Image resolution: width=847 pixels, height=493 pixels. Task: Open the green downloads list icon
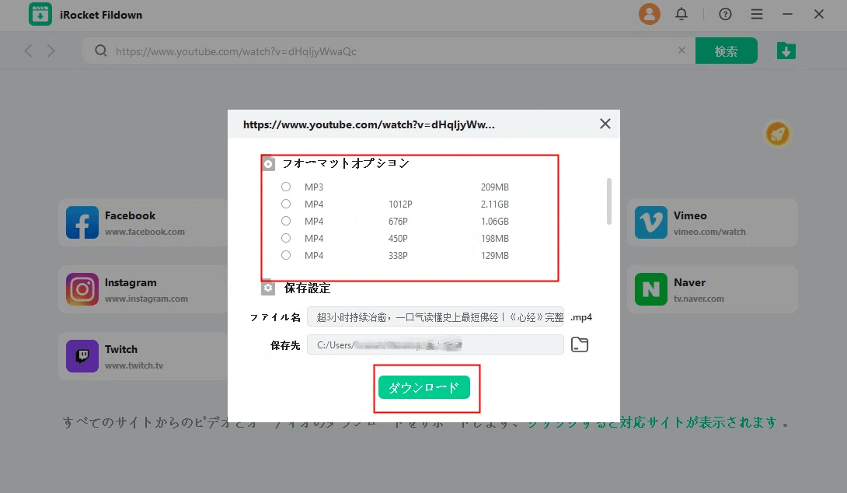[x=786, y=51]
